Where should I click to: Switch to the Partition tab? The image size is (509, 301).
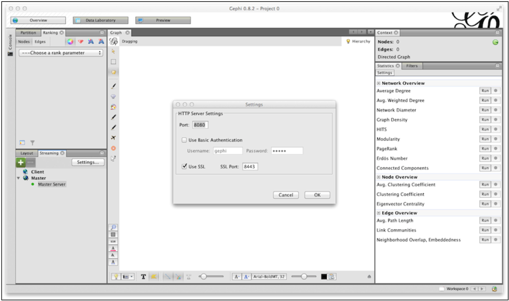(28, 33)
